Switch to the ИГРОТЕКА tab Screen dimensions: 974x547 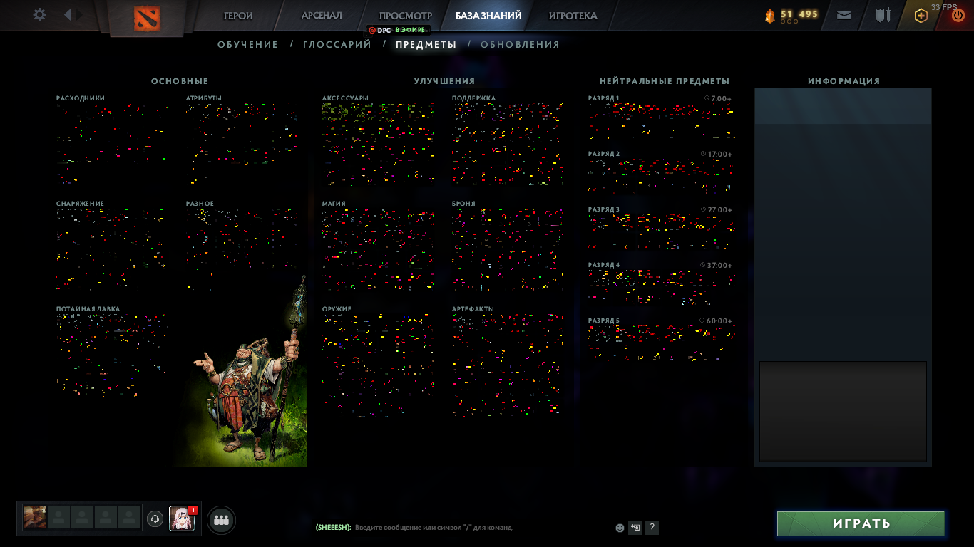(575, 14)
